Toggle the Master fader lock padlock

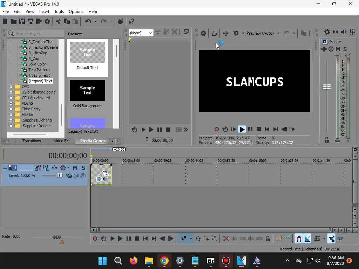pos(327,140)
